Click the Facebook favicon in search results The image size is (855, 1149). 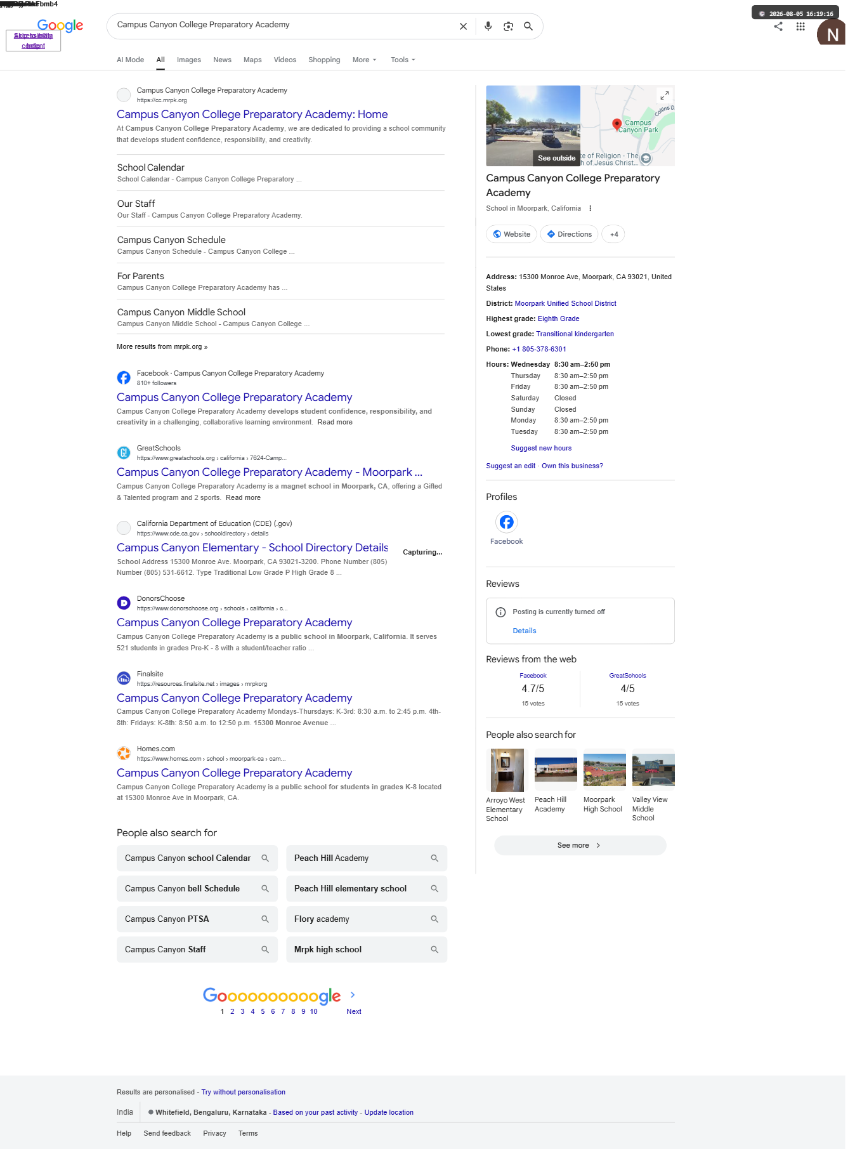click(124, 378)
